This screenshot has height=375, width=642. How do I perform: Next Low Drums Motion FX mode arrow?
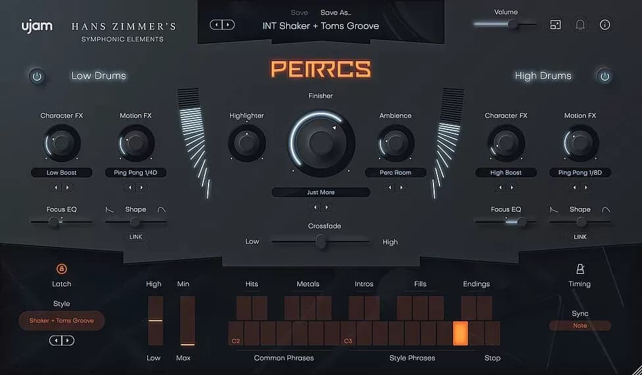point(141,188)
